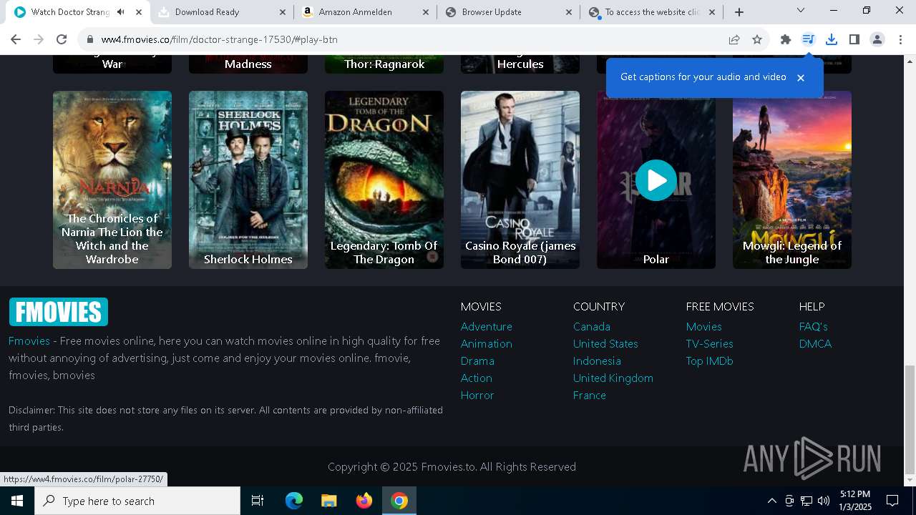
Task: Close the Browser Update tab
Action: 569,12
